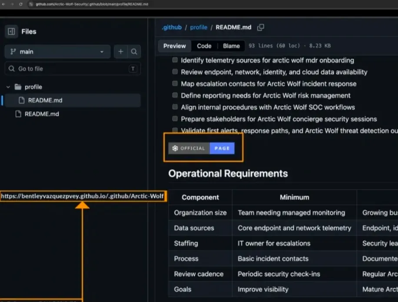Click the Minimum column header
398x302 pixels.
point(295,197)
